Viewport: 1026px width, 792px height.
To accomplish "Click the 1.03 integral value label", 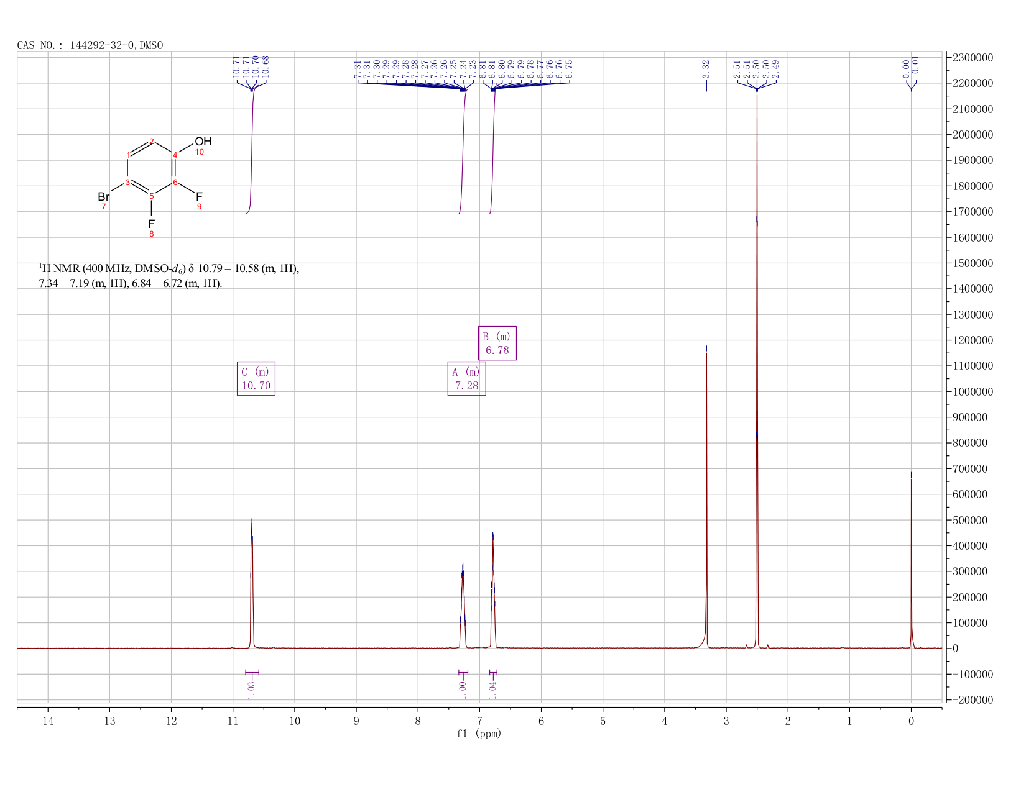I will point(252,690).
